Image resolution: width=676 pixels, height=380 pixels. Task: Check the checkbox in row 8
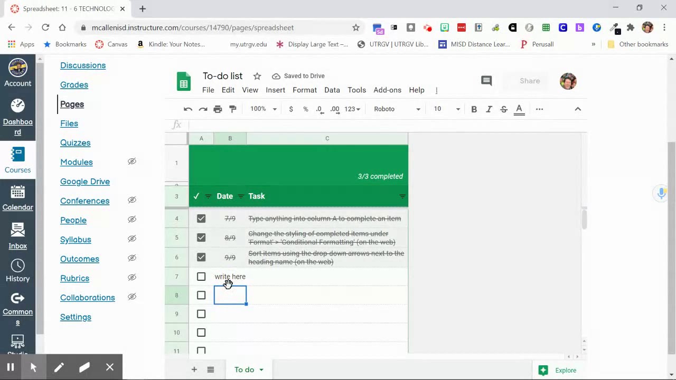(201, 295)
